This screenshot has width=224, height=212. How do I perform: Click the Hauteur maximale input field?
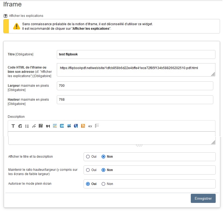[x=135, y=100]
